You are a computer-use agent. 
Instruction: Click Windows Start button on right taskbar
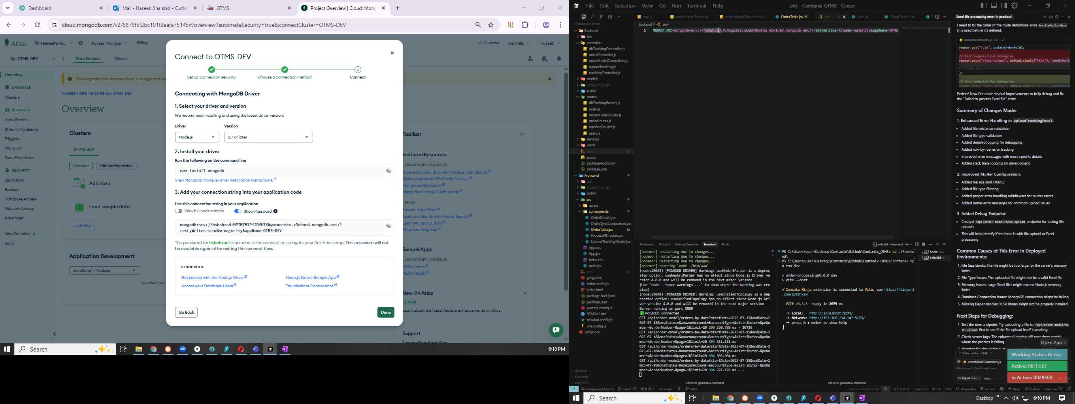pos(576,398)
